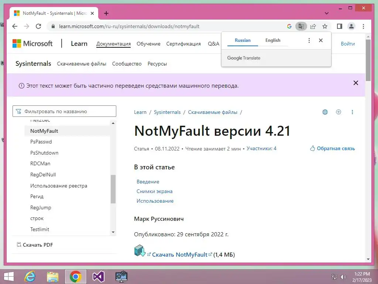This screenshot has width=378, height=284.
Task: Open the tab search chevron
Action: coord(327,13)
